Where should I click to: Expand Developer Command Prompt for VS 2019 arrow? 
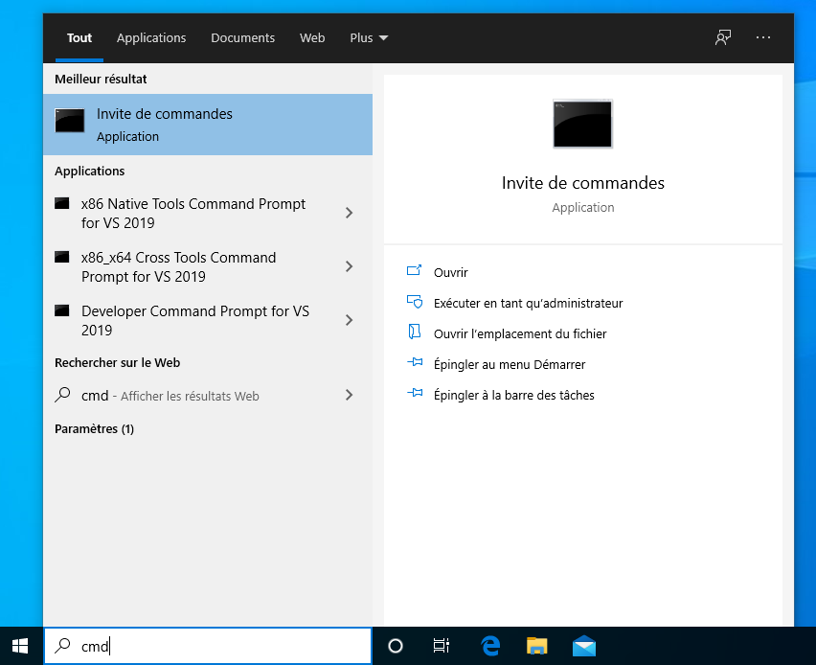(350, 320)
